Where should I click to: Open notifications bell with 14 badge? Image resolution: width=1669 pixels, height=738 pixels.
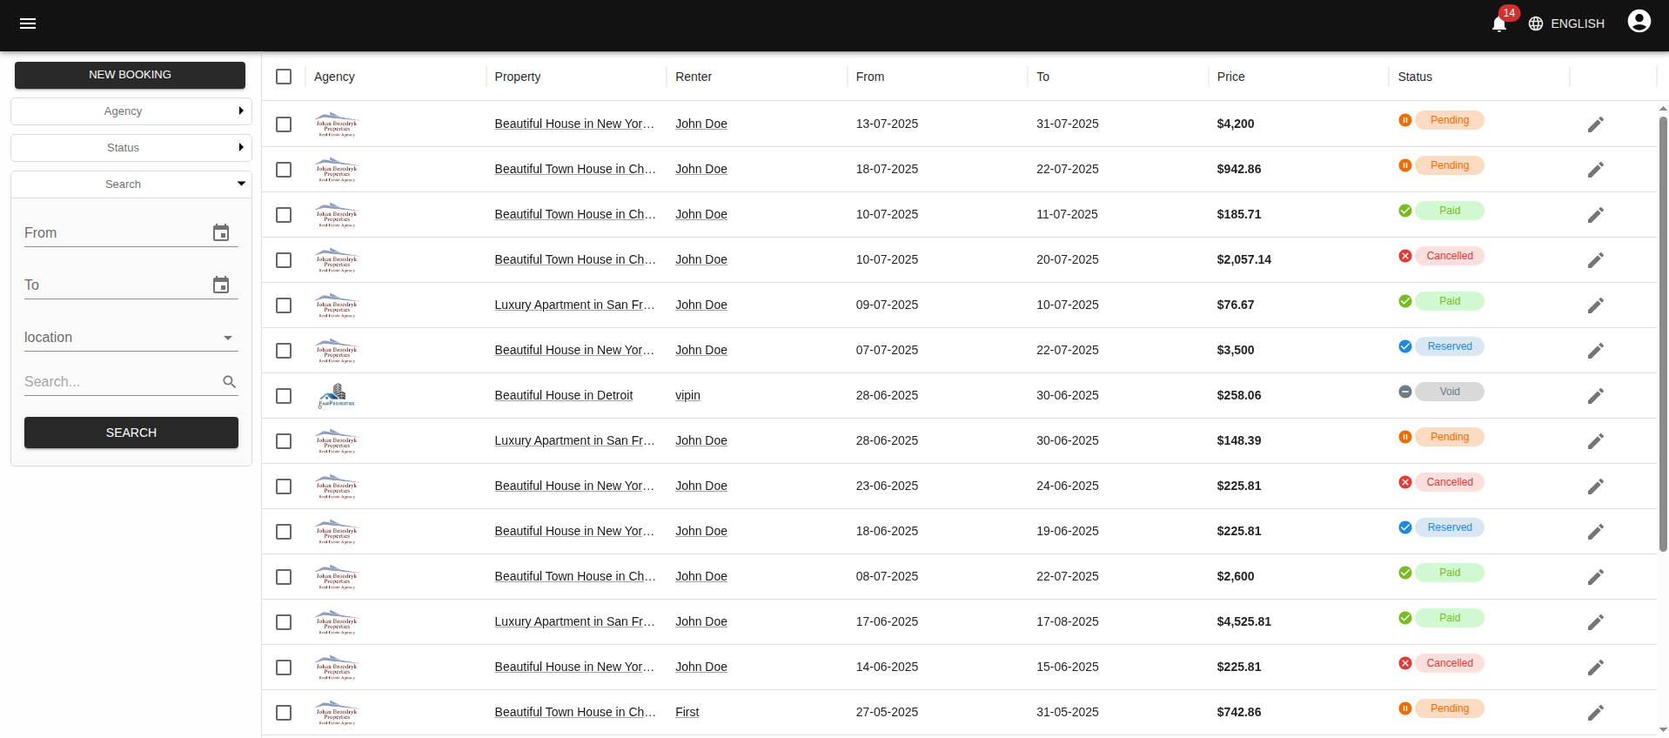[1499, 23]
